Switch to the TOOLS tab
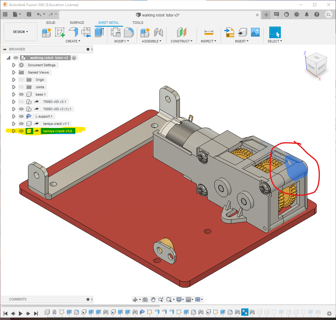 point(138,23)
